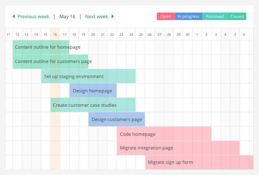The image size is (259, 175).
Task: Toggle the In progress status filter
Action: (x=188, y=16)
